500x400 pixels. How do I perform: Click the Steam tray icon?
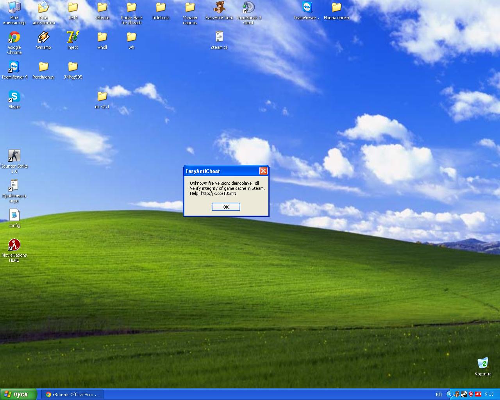pos(464,395)
